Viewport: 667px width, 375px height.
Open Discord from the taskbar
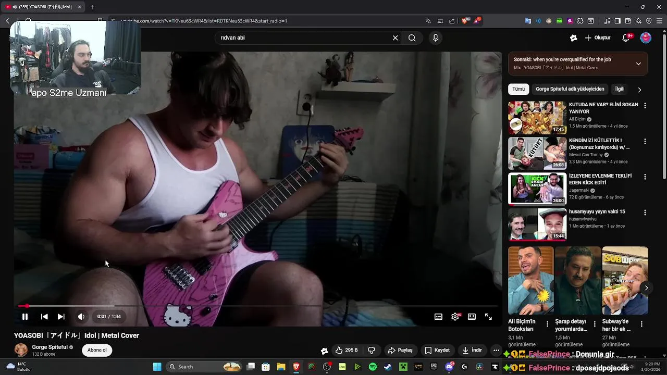(449, 367)
